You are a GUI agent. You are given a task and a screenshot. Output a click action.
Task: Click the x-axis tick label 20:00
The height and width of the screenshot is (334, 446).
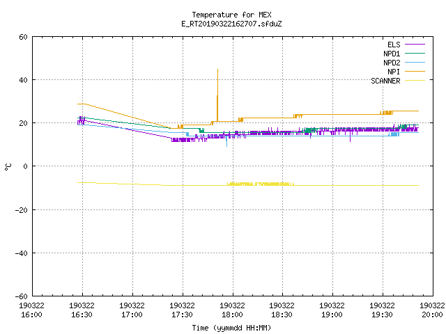432,315
